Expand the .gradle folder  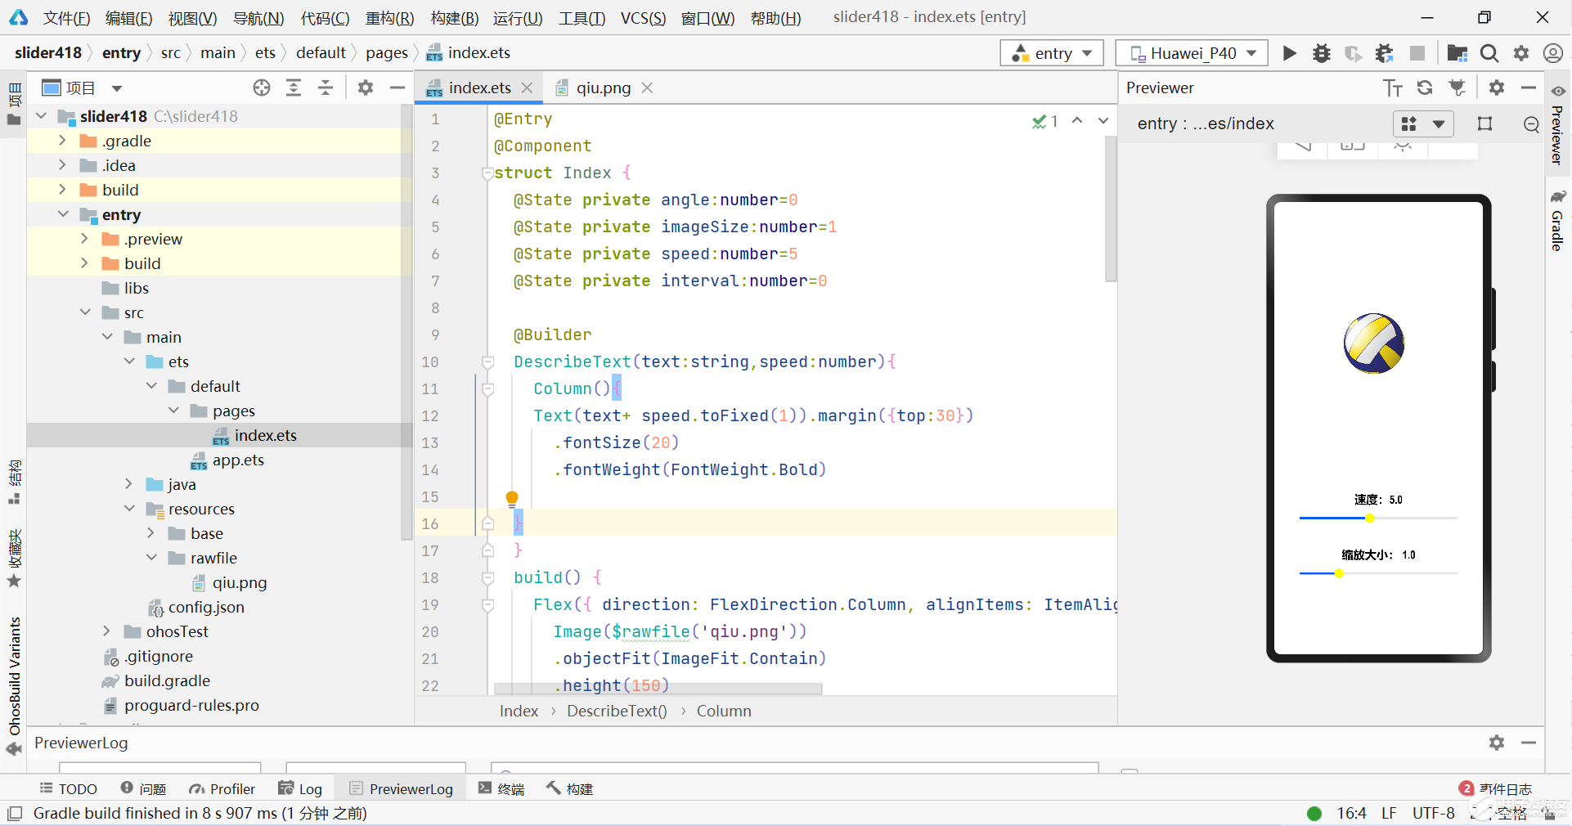click(x=62, y=141)
